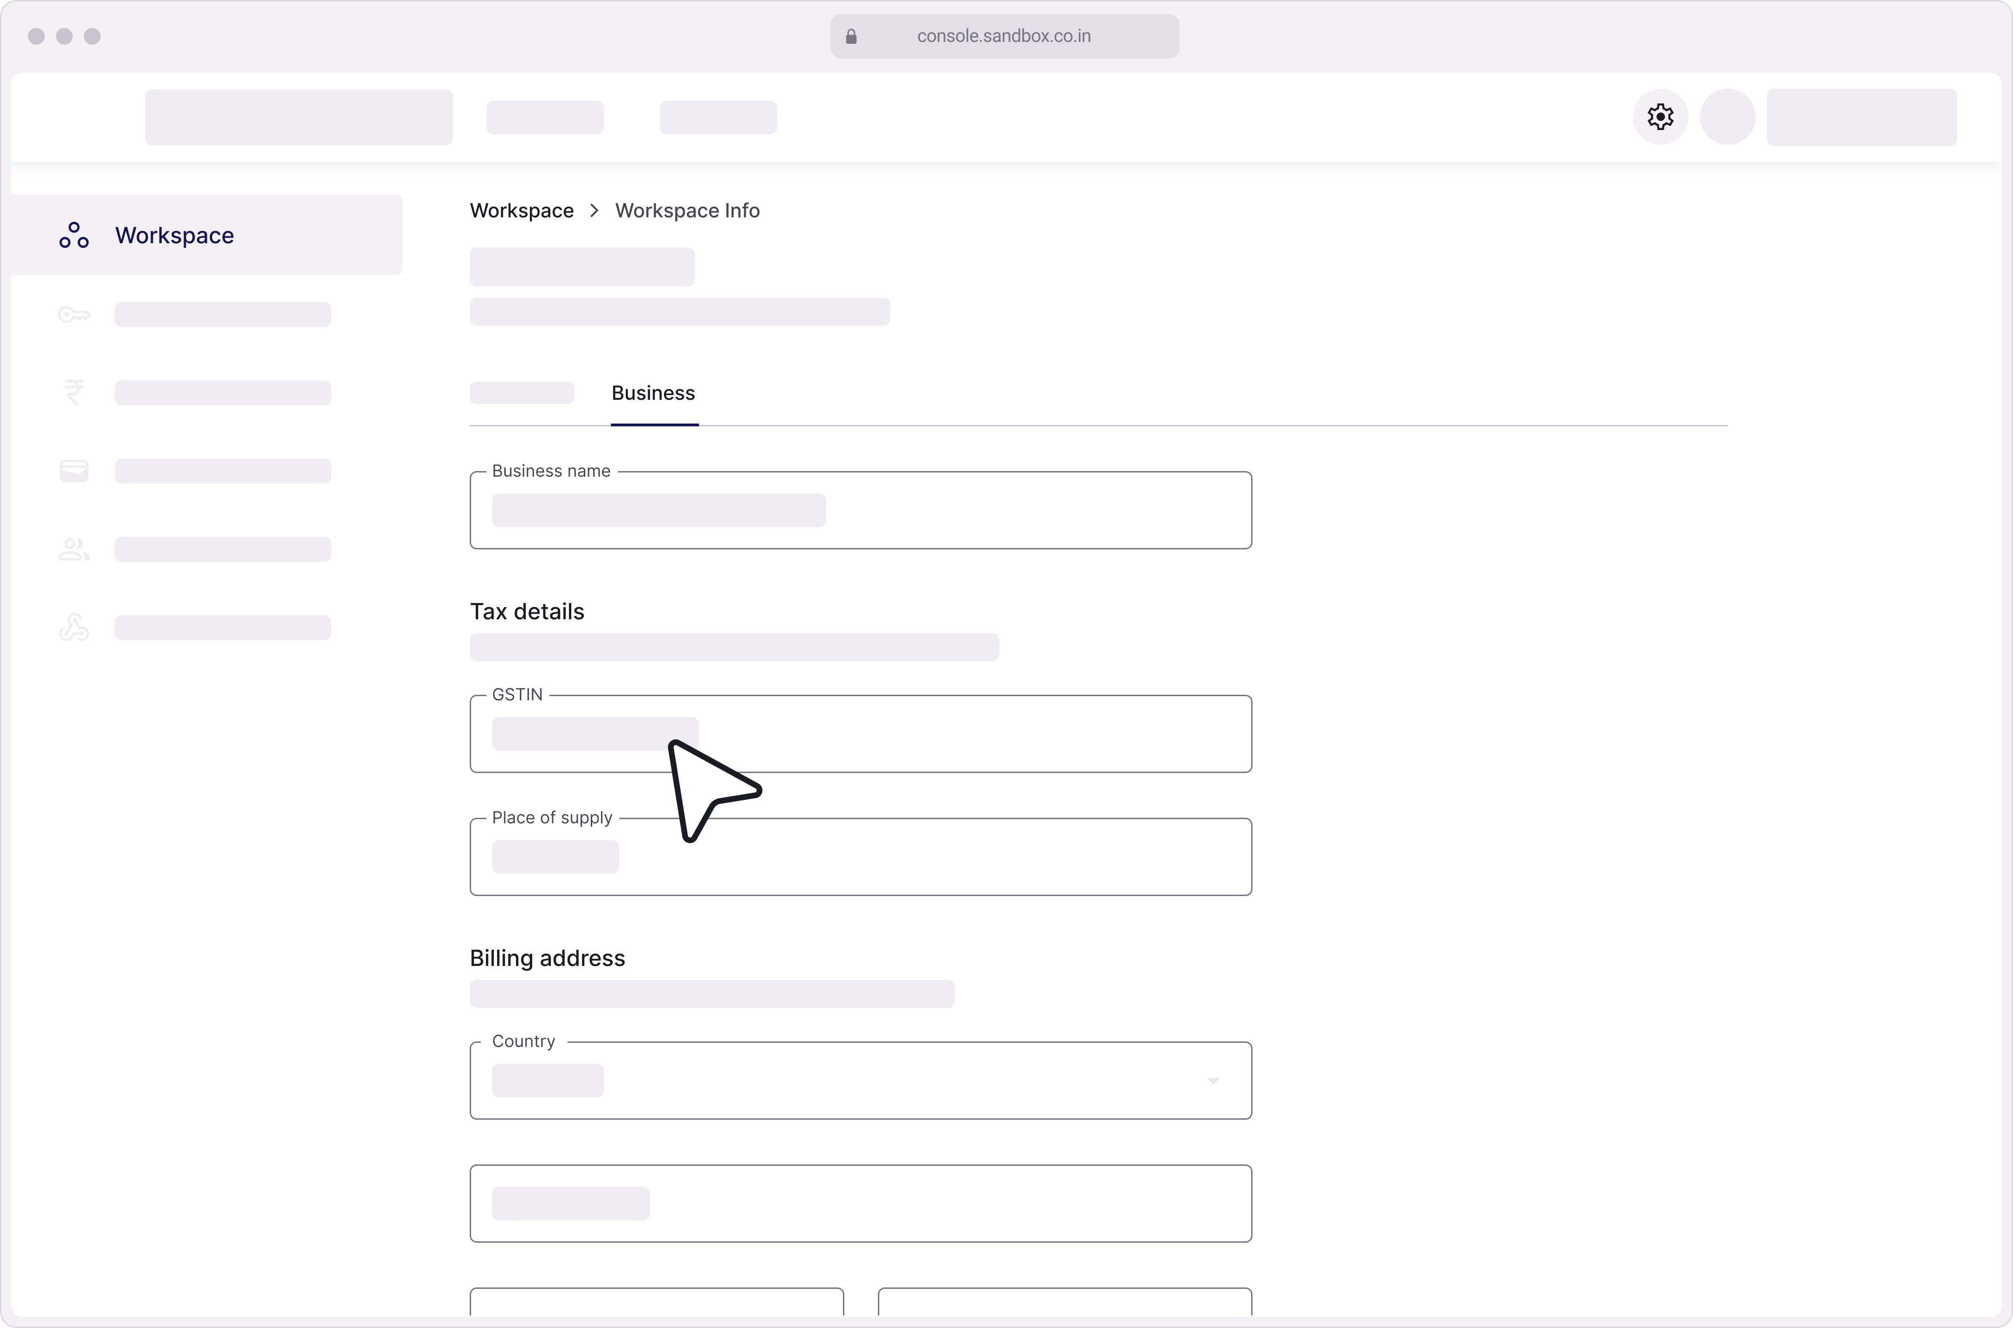2013x1328 pixels.
Task: Click the Country dropdown arrow
Action: (x=1213, y=1081)
